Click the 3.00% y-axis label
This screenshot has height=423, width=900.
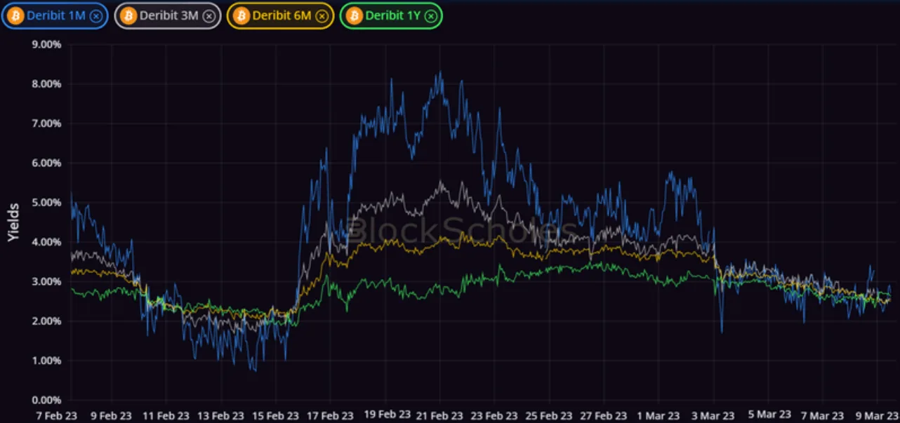47,281
